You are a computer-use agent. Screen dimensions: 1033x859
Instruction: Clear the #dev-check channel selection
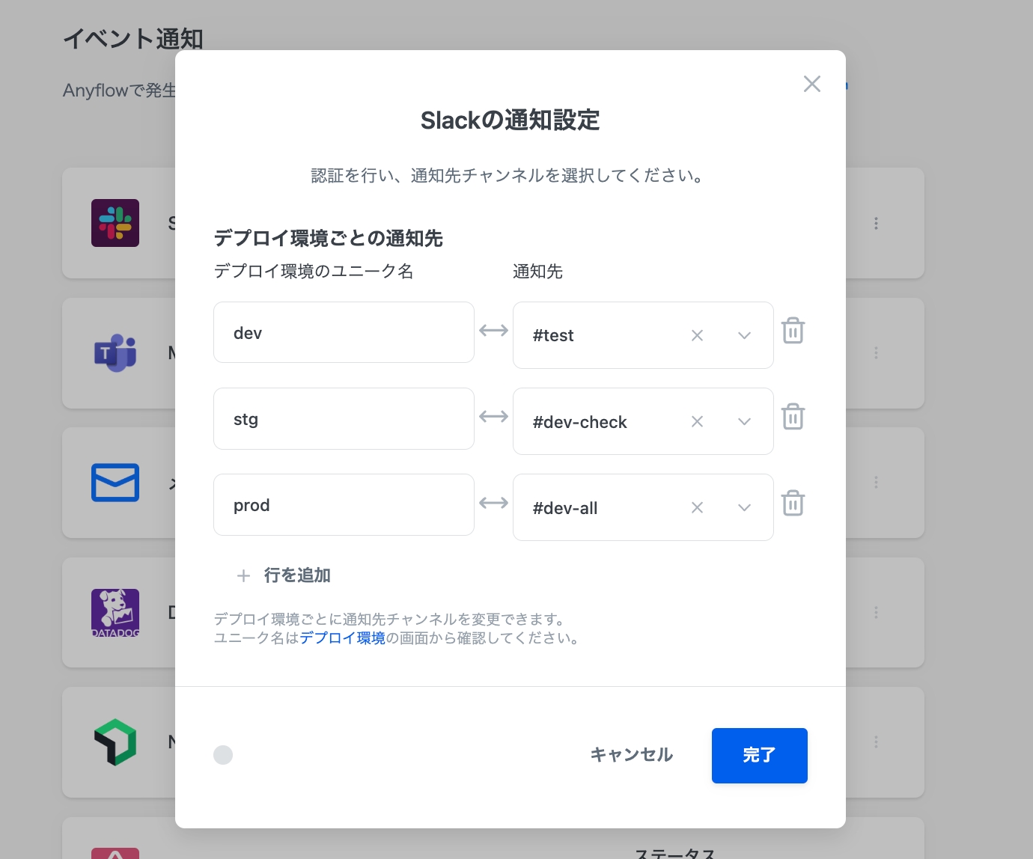point(697,421)
